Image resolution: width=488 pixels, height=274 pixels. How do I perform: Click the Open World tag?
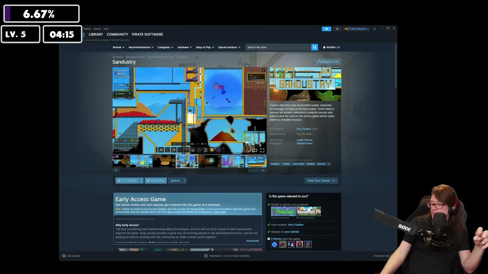tap(298, 164)
